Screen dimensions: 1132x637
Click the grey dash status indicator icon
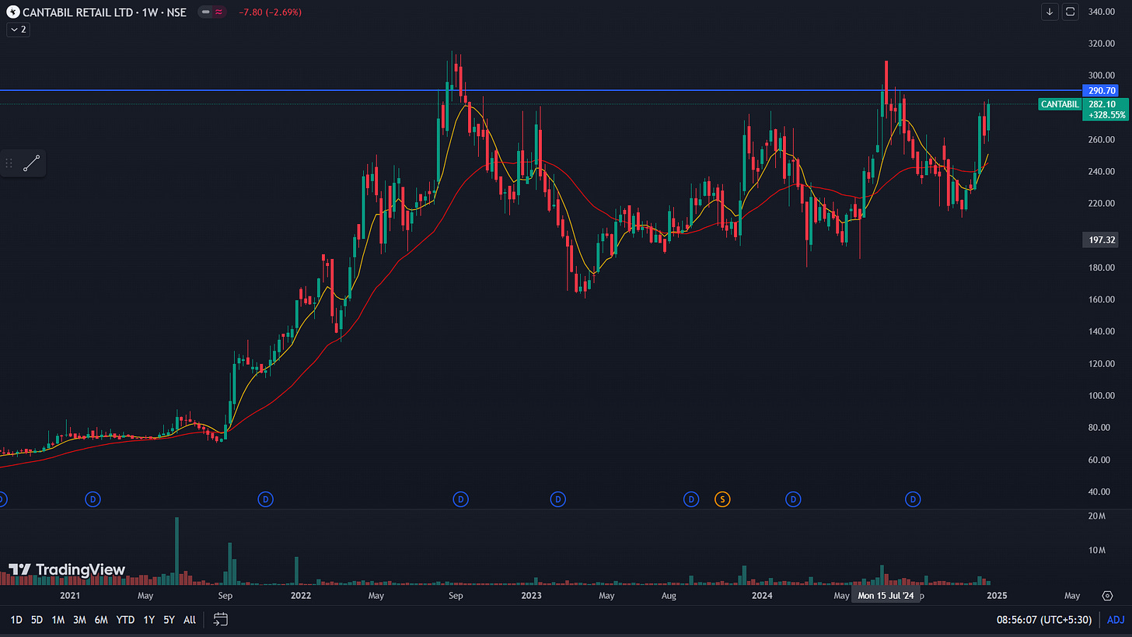pos(205,12)
